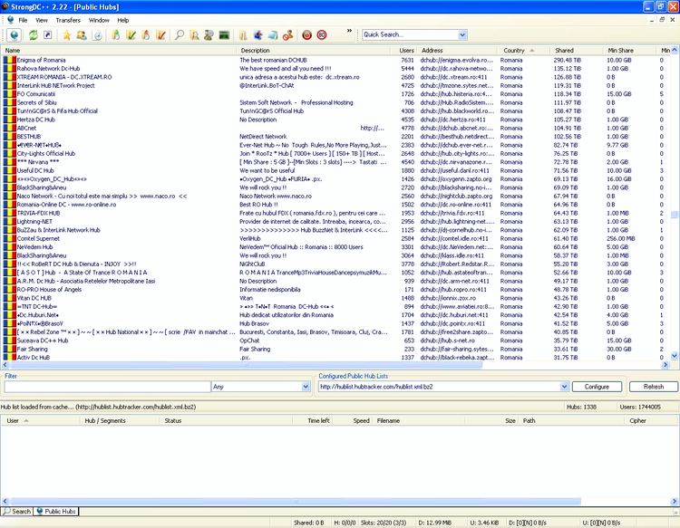680x528 pixels.
Task: Click the hub list scroll-down arrow
Action: [675, 356]
